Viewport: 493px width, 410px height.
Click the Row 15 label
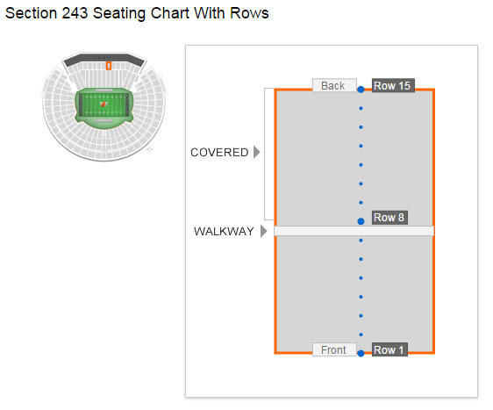click(393, 85)
